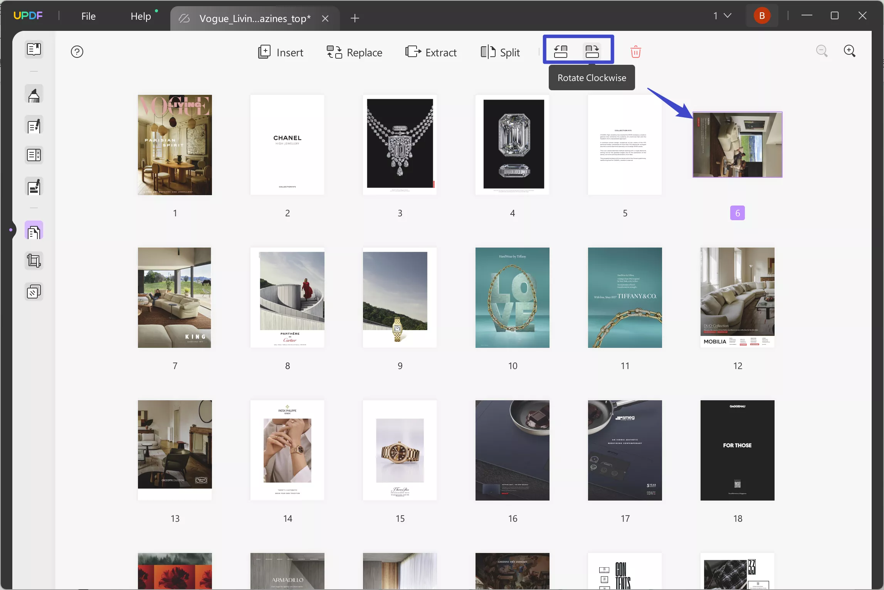Select the rotated page 6 thumbnail
Viewport: 884px width, 590px height.
pos(738,145)
